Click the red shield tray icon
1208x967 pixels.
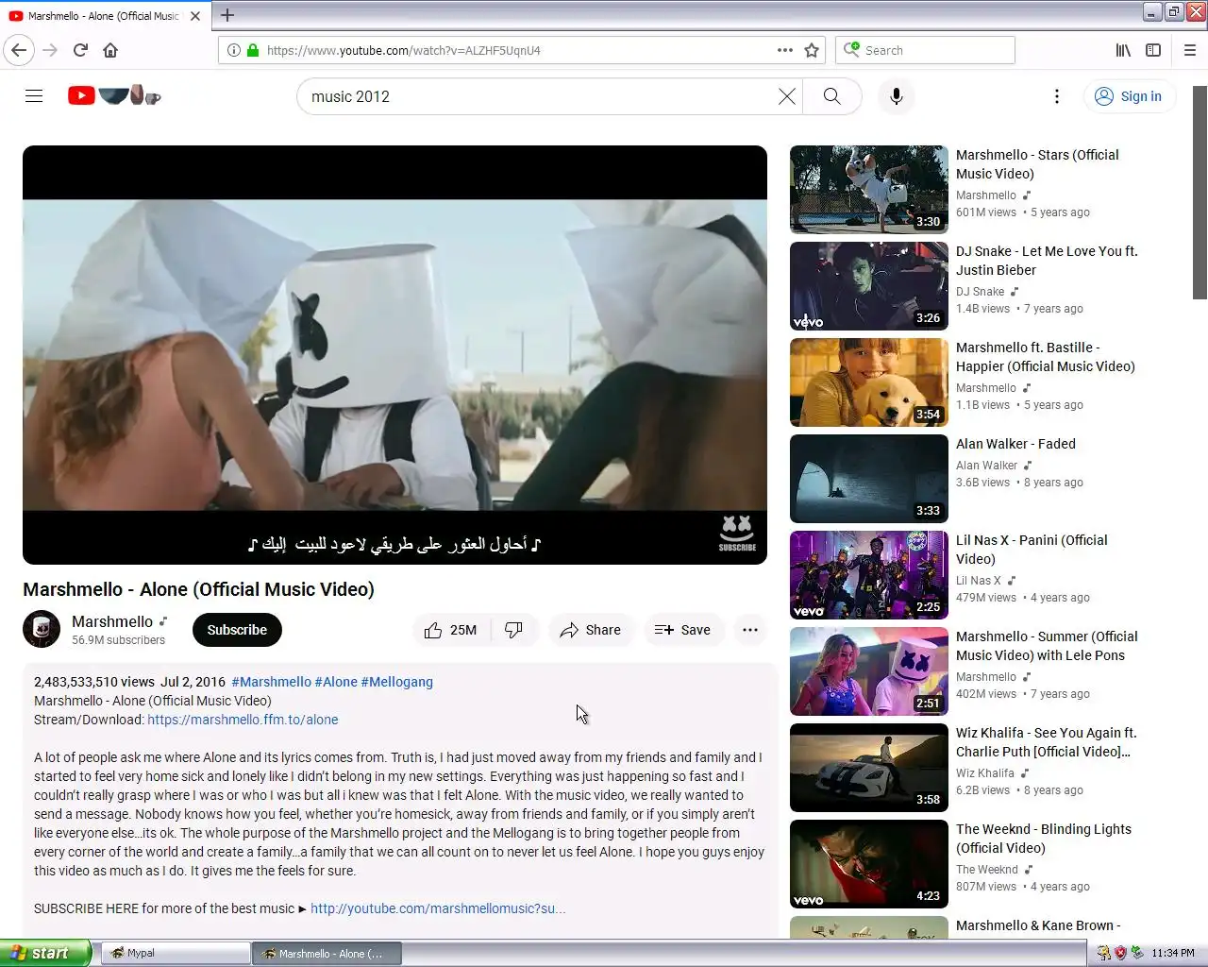pos(1120,953)
